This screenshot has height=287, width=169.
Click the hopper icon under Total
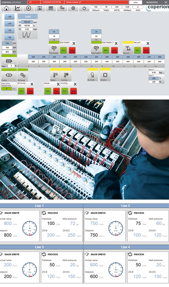(27, 34)
